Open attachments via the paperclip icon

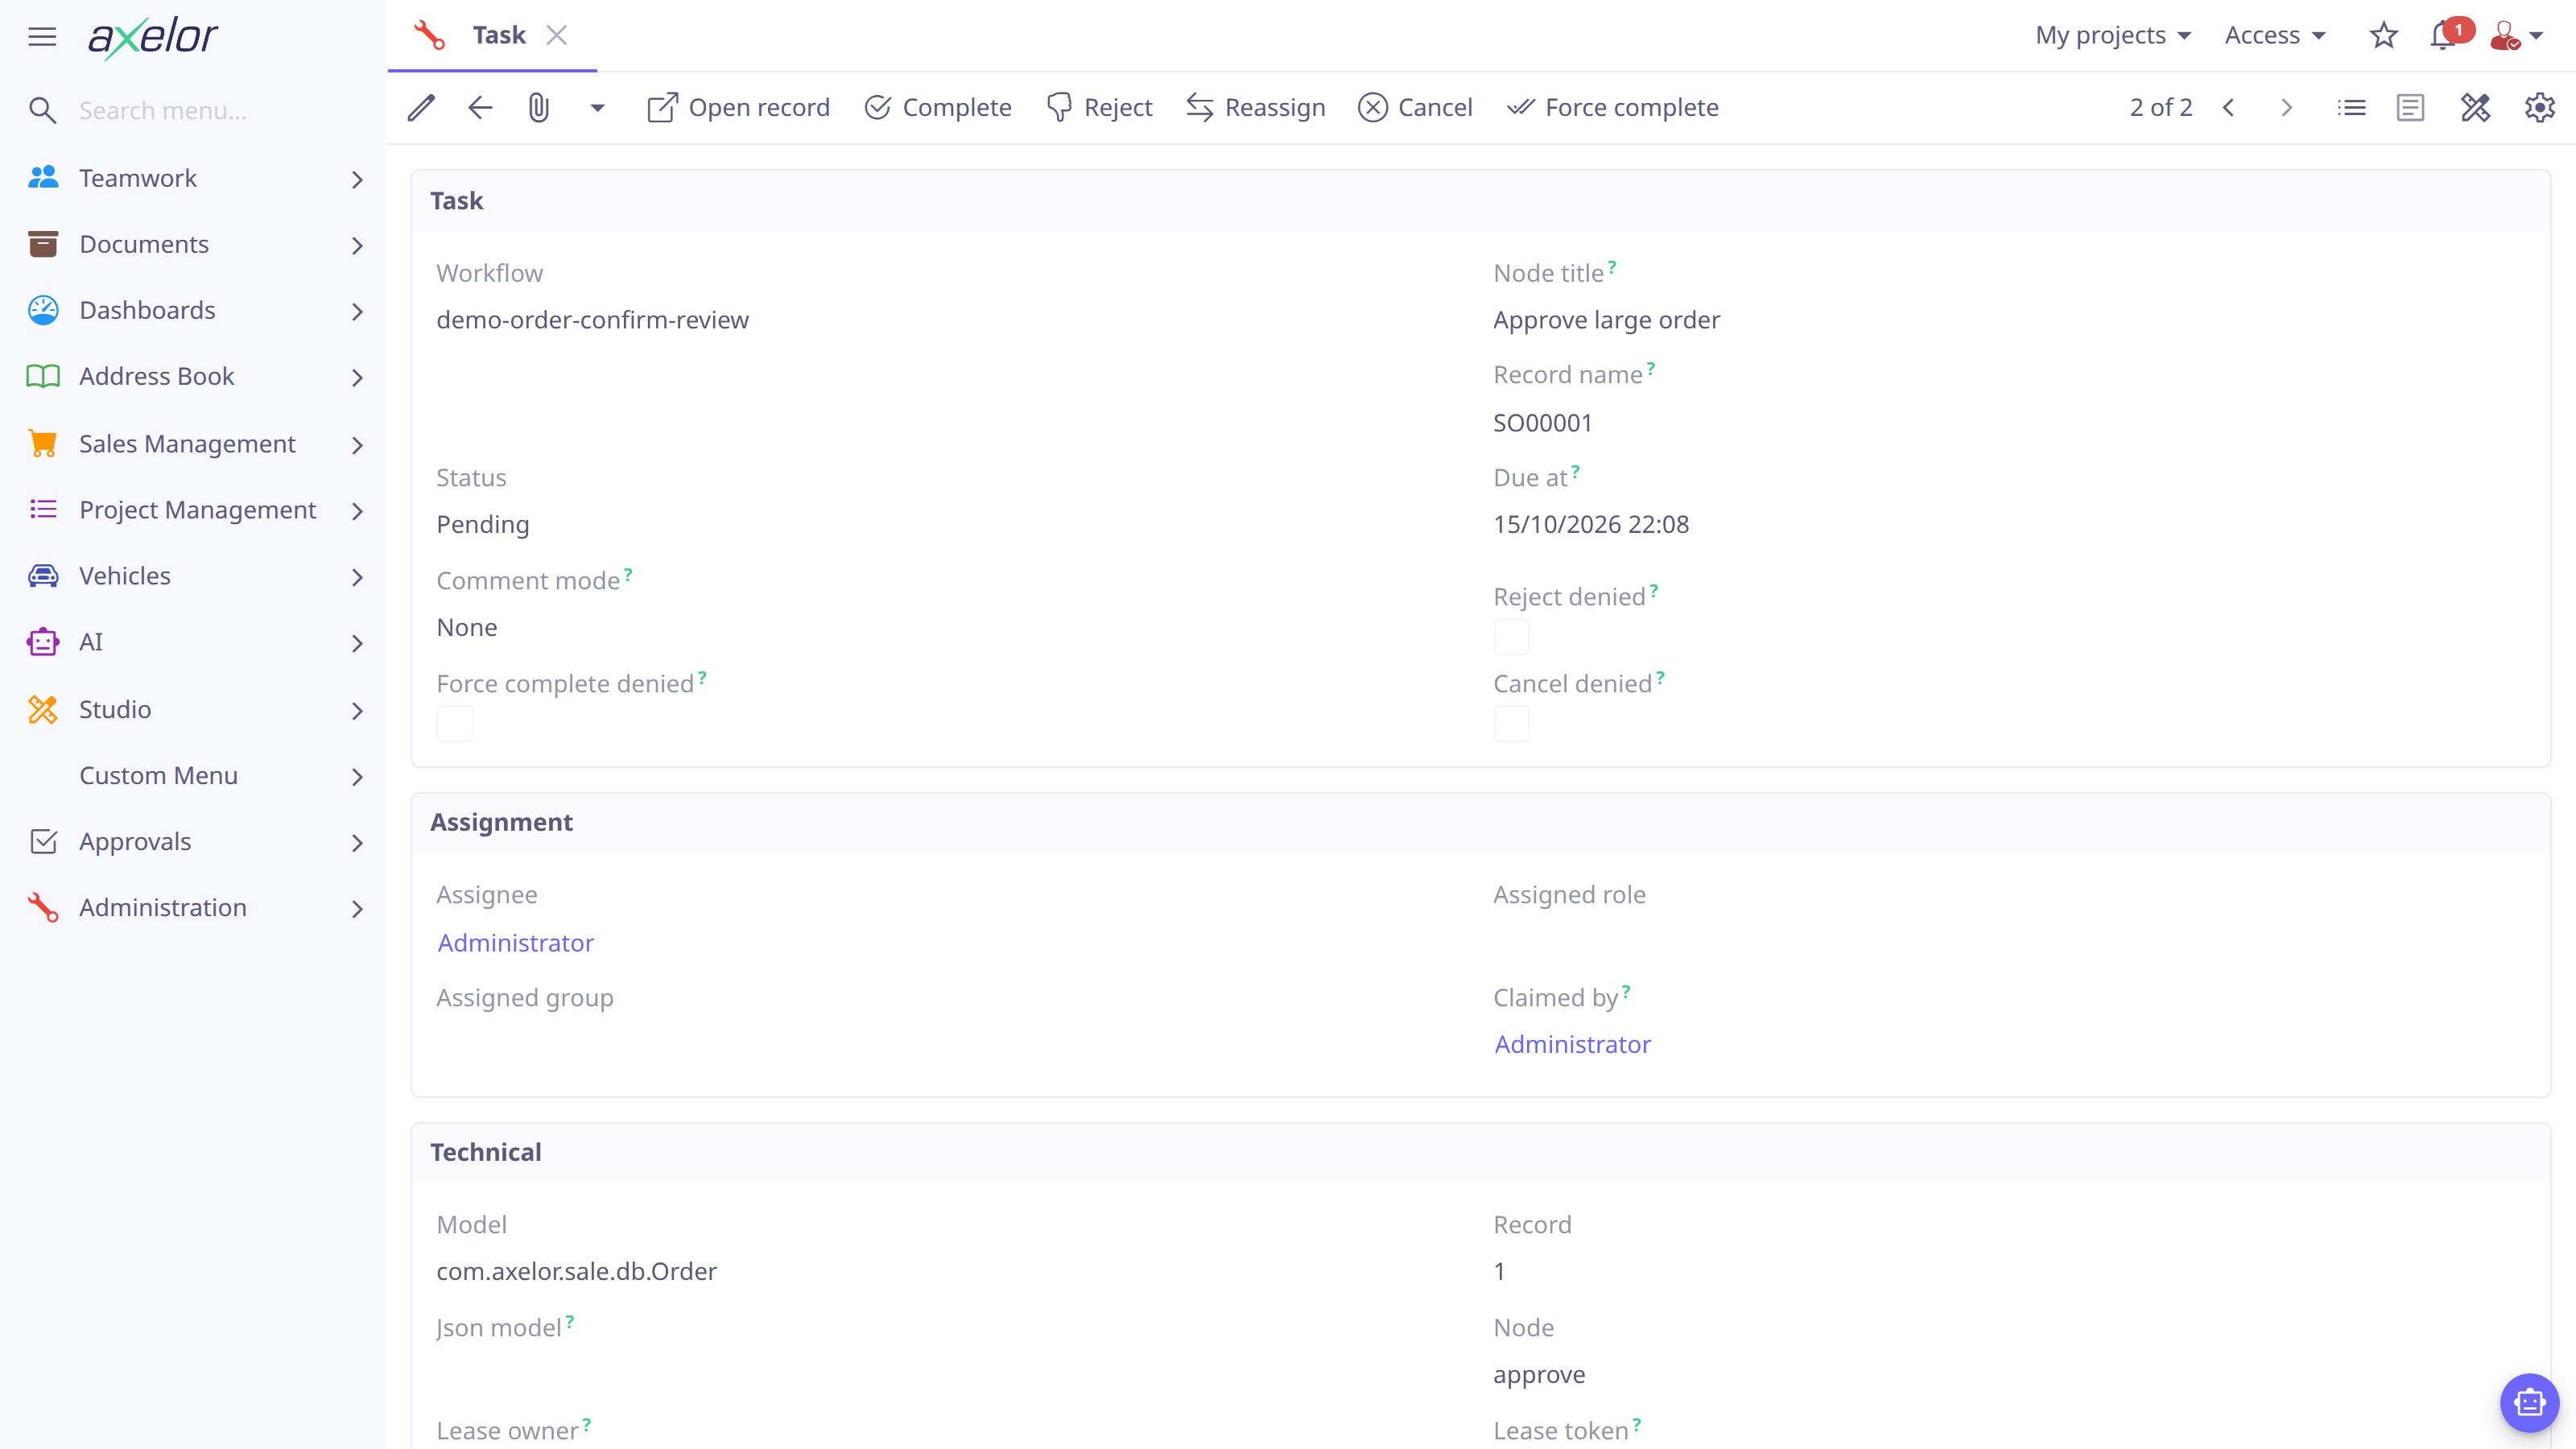point(539,107)
